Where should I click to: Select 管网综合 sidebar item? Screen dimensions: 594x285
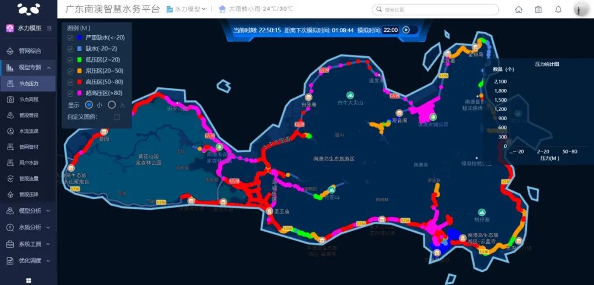pos(29,51)
